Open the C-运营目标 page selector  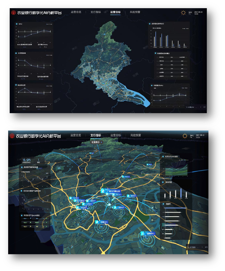pos(192,107)
